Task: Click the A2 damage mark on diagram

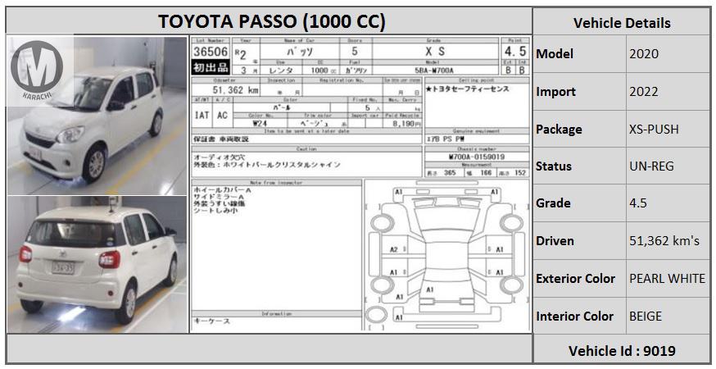Action: tap(394, 249)
